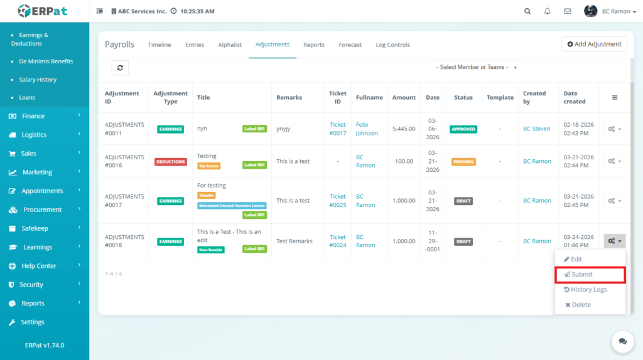
Task: Open the Select Member or Teams dropdown
Action: 473,67
